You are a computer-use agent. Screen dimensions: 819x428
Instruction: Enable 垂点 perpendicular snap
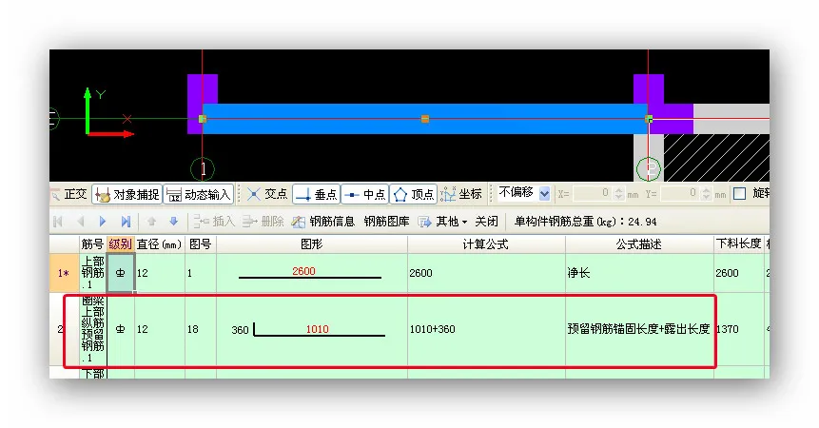(316, 194)
